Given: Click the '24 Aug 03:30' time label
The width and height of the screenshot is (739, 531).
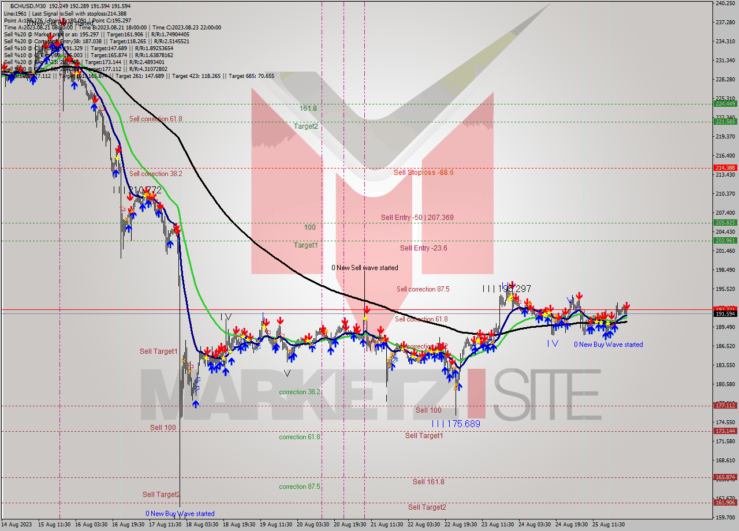Looking at the screenshot, I should [535, 525].
